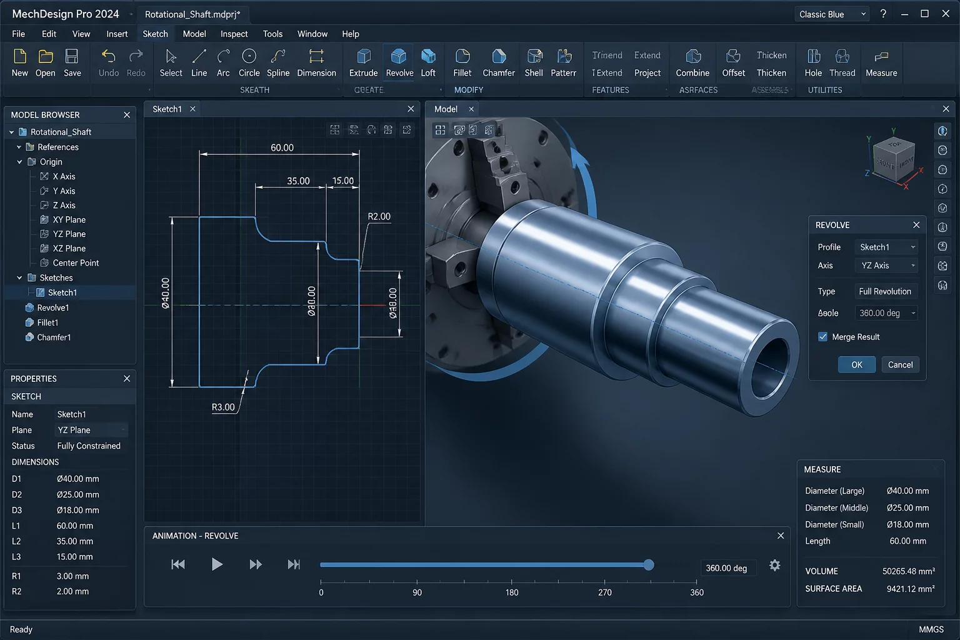Switch to the Model tab
960x640 pixels.
click(446, 109)
